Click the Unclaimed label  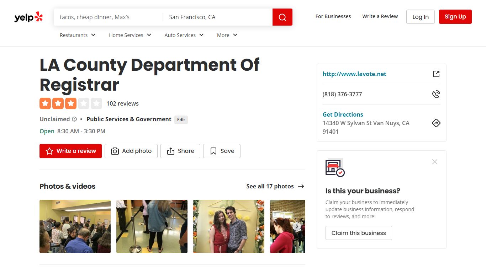(54, 119)
